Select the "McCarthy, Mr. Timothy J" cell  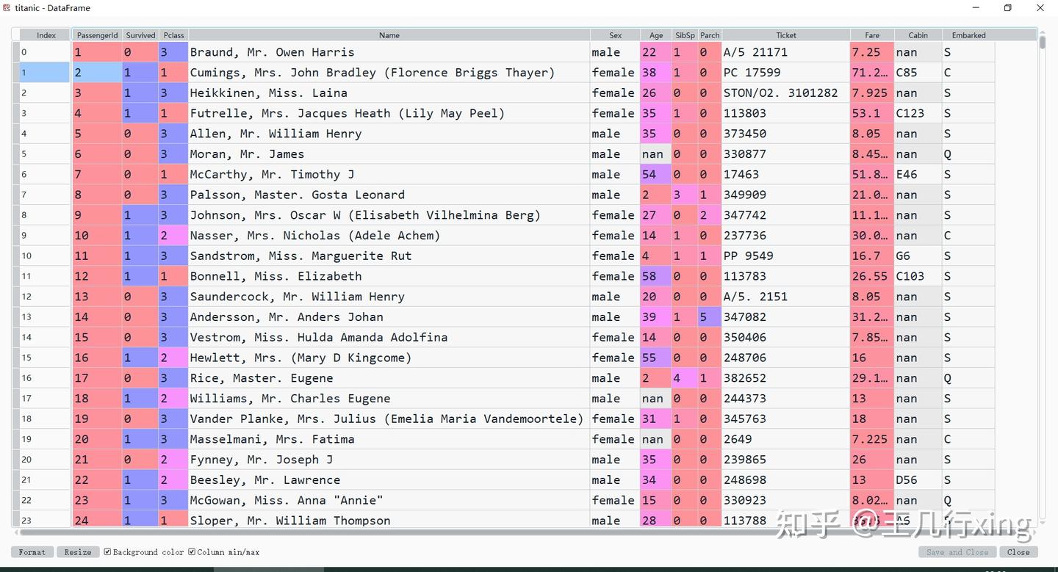389,175
